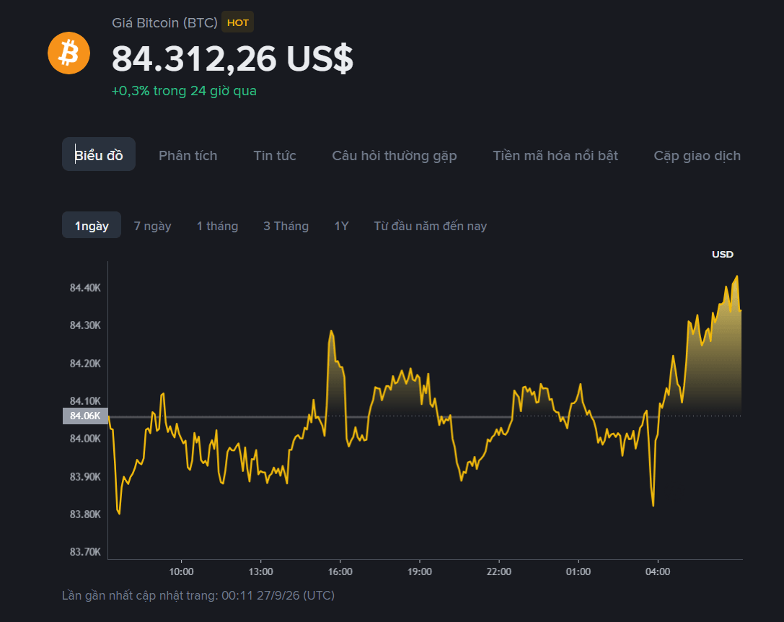
Task: Click the +0,3% trong 24 giờ qua text
Action: click(184, 91)
